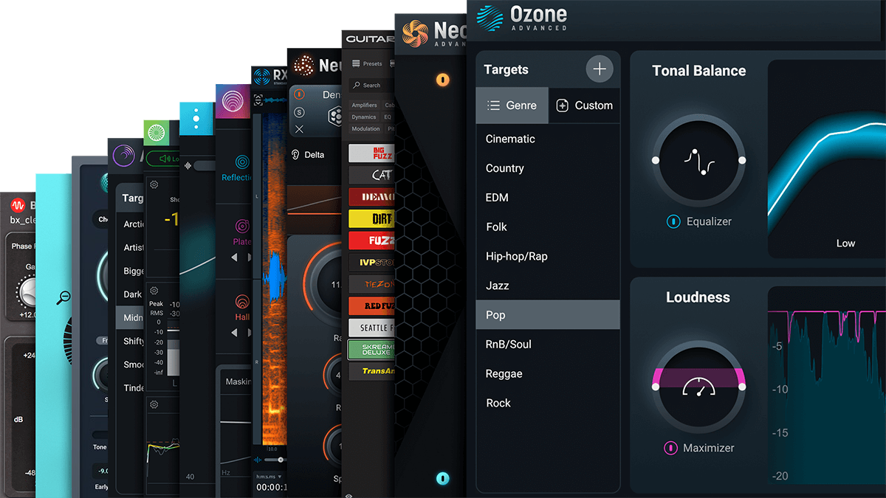The width and height of the screenshot is (886, 498).
Task: Click the waveform icon beside RX zoom slider
Action: point(259,460)
